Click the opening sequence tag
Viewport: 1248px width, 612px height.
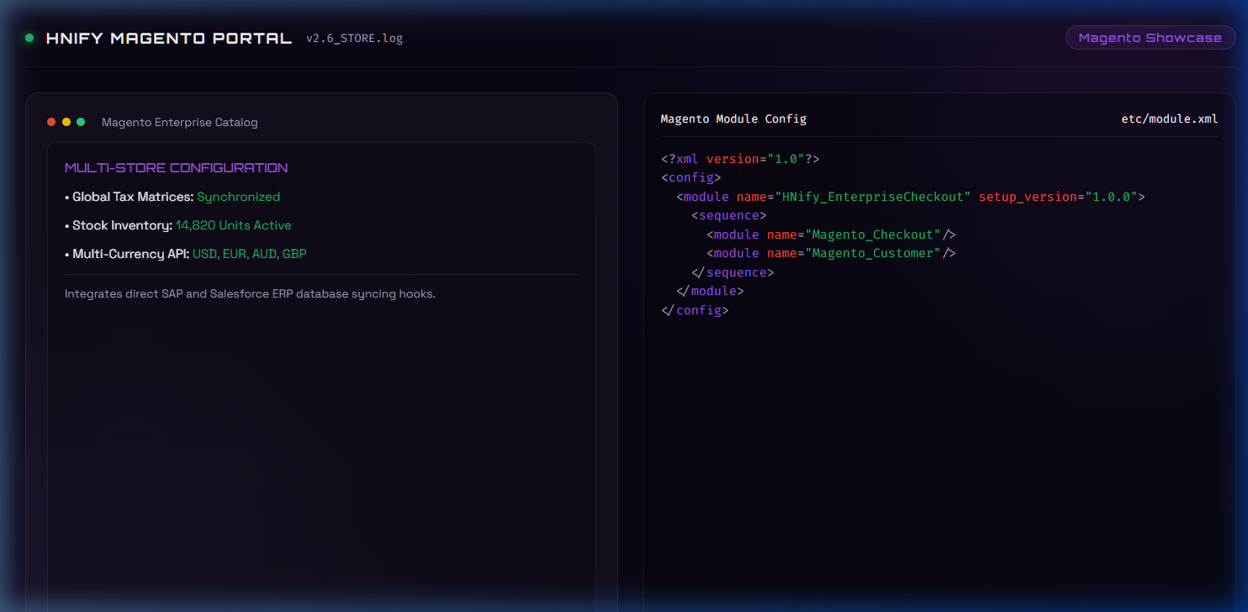(729, 215)
